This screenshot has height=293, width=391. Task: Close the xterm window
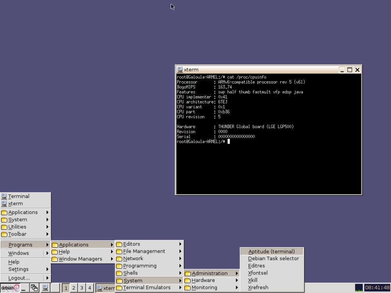pyautogui.click(x=357, y=70)
